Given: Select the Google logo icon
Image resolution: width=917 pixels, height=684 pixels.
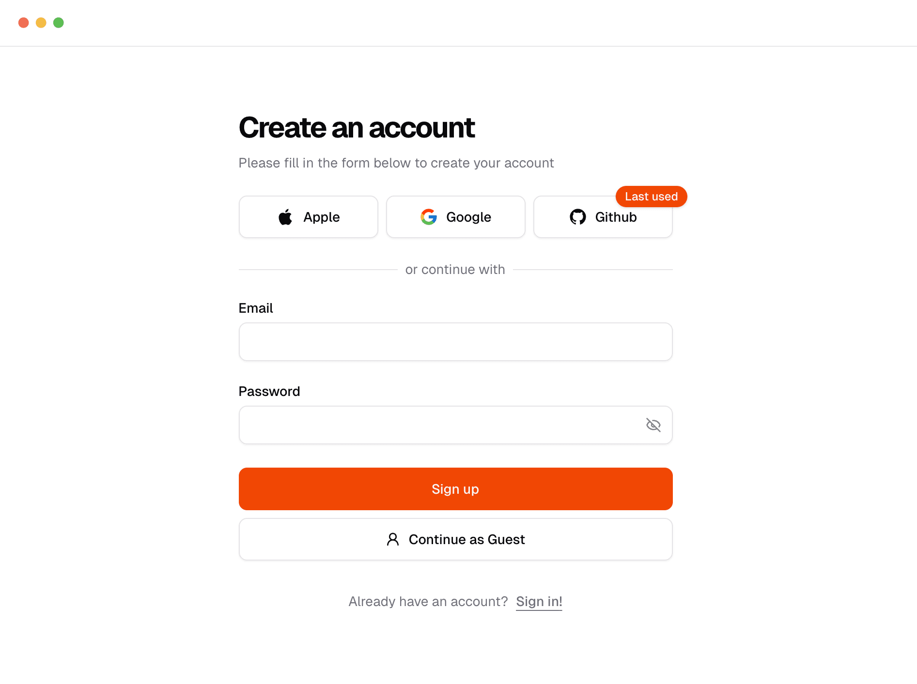Looking at the screenshot, I should 428,217.
